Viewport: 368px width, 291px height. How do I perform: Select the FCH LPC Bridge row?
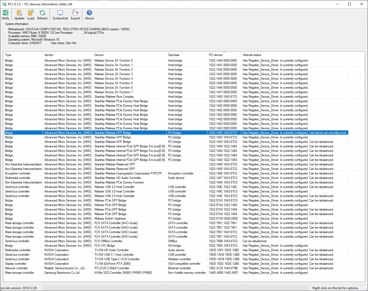176,246
